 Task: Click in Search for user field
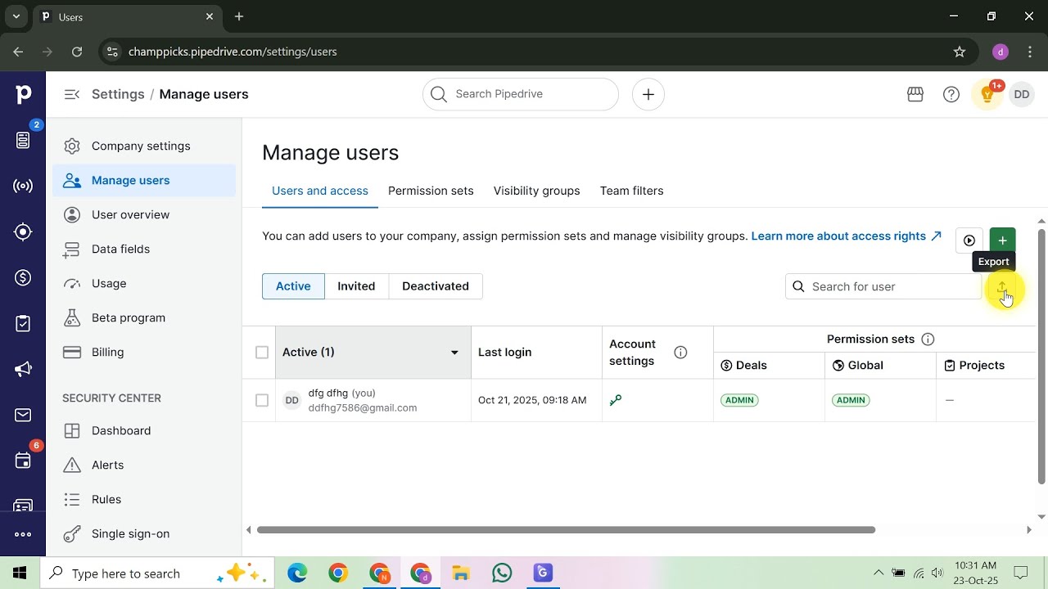point(883,286)
